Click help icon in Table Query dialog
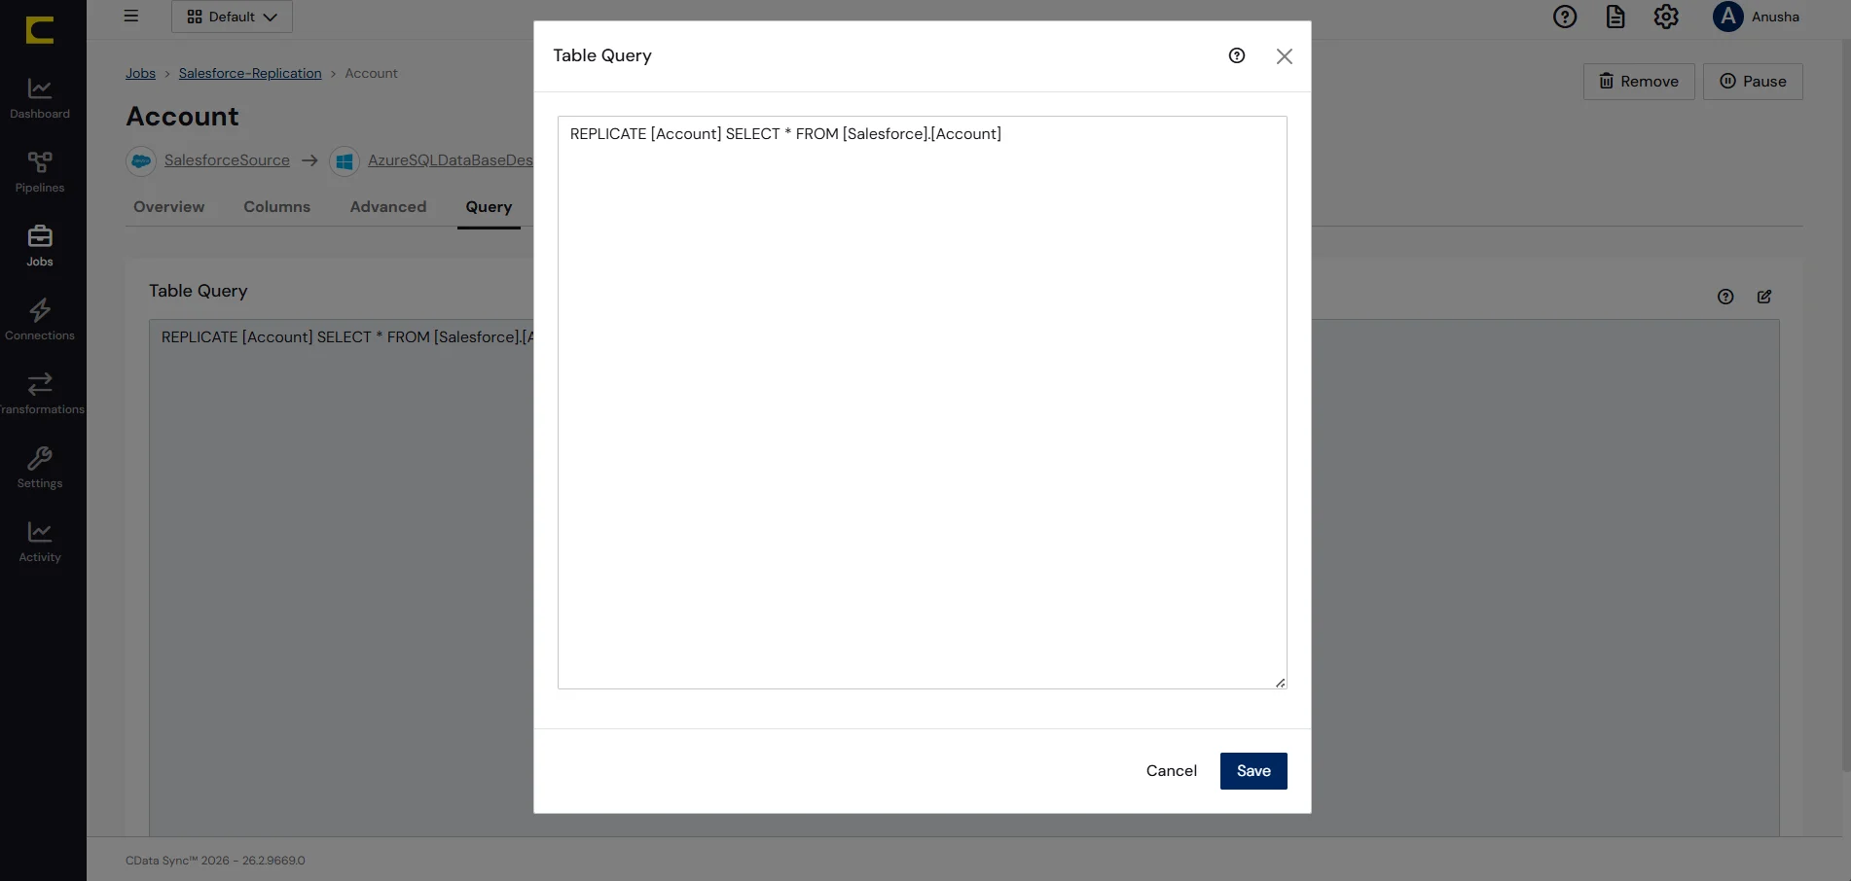This screenshot has height=881, width=1851. point(1237,55)
